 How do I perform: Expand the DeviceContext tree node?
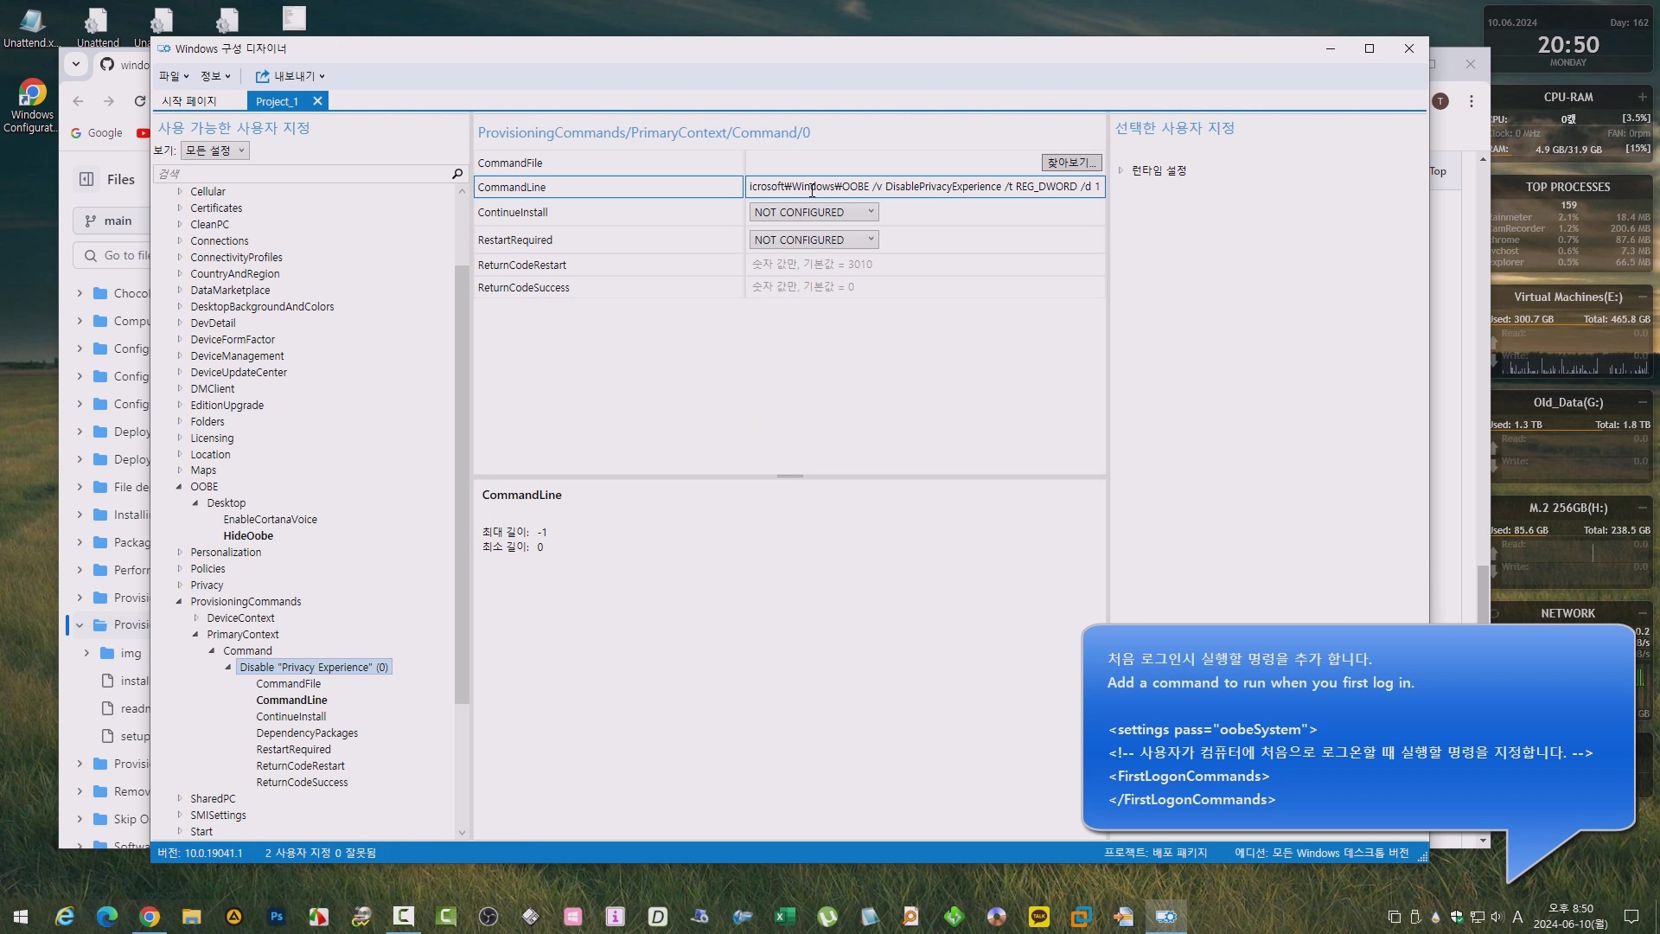click(196, 618)
